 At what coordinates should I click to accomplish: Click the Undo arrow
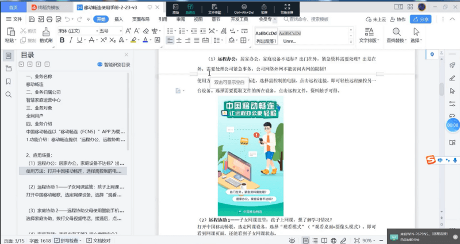[67, 20]
